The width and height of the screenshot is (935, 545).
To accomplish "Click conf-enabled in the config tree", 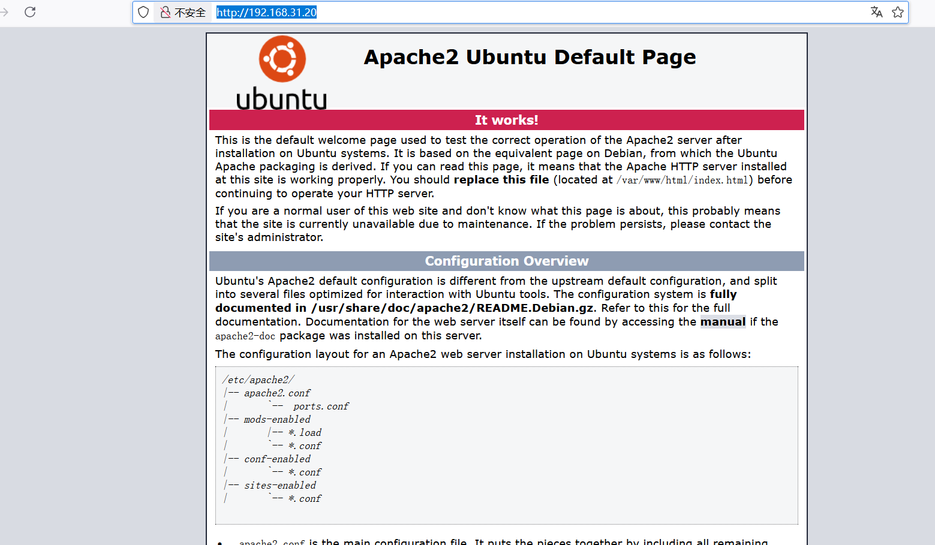I will coord(277,459).
